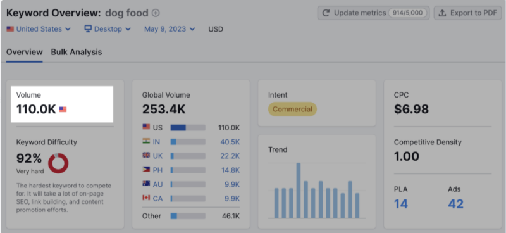Viewport: 506px width, 233px height.
Task: Open the May 9, 2023 date dropdown
Action: tap(170, 29)
